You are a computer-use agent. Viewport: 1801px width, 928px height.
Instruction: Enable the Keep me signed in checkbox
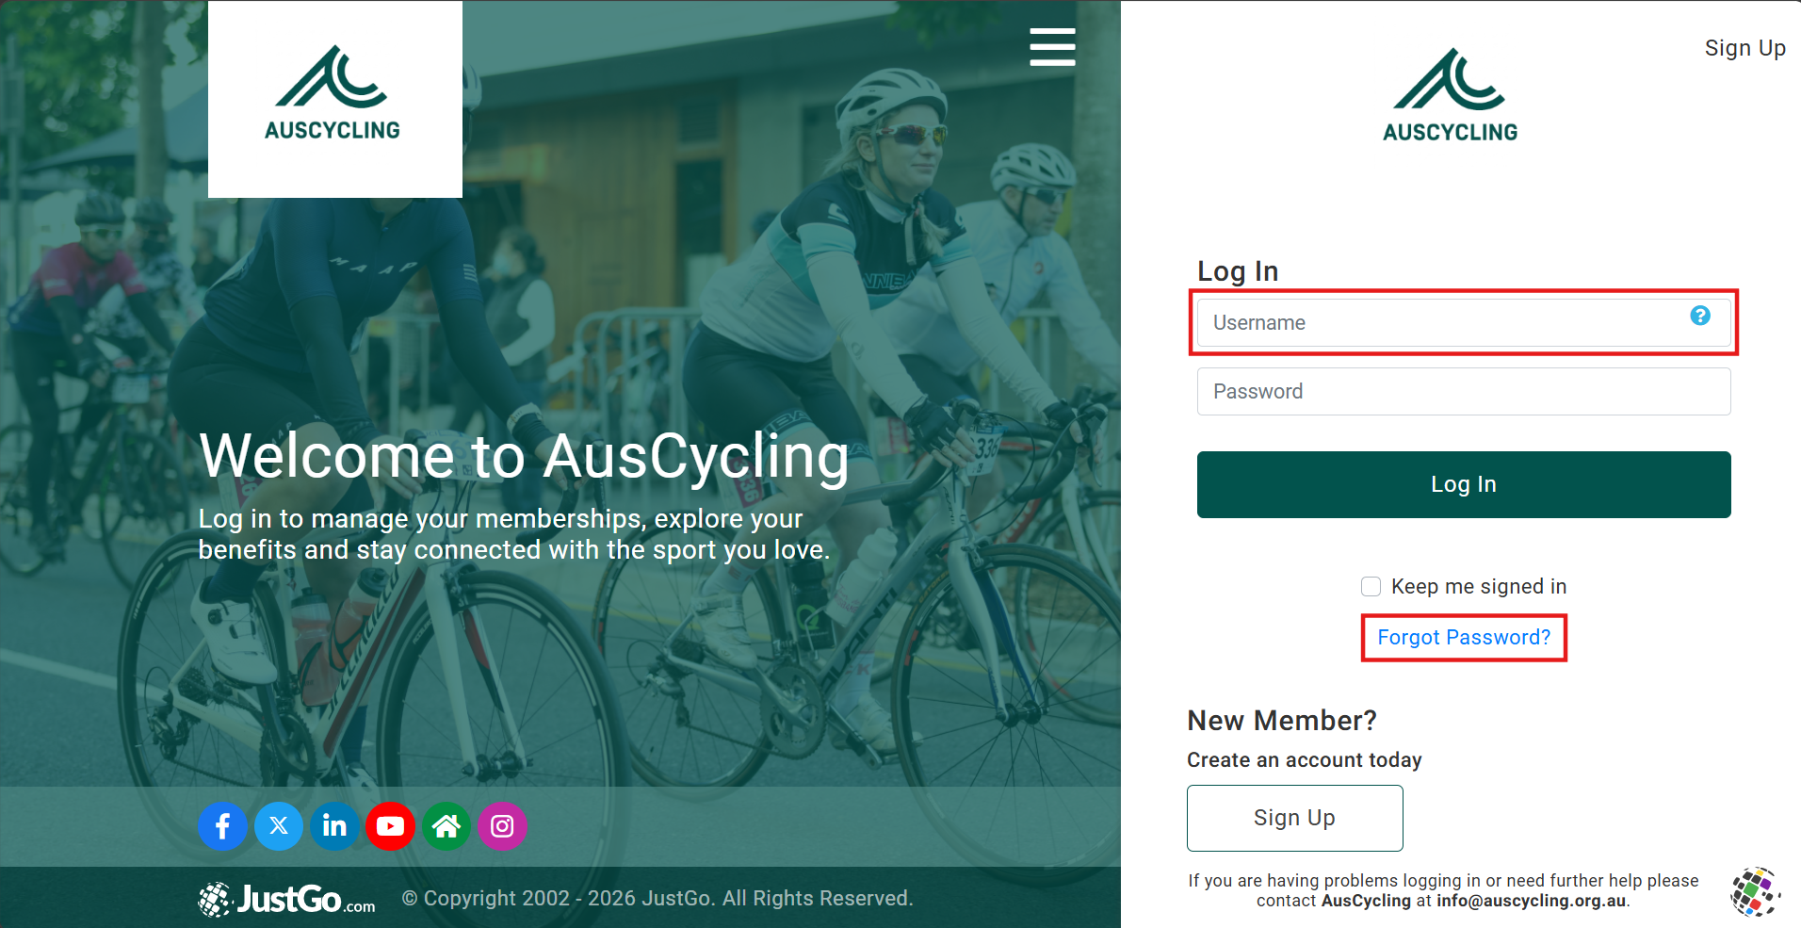click(x=1371, y=587)
